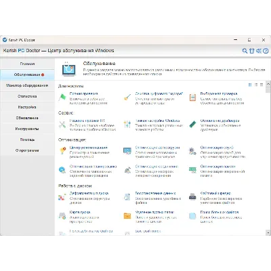Click the green driver update chip icon
Viewport: 271px width, 271px height.
pos(192,124)
